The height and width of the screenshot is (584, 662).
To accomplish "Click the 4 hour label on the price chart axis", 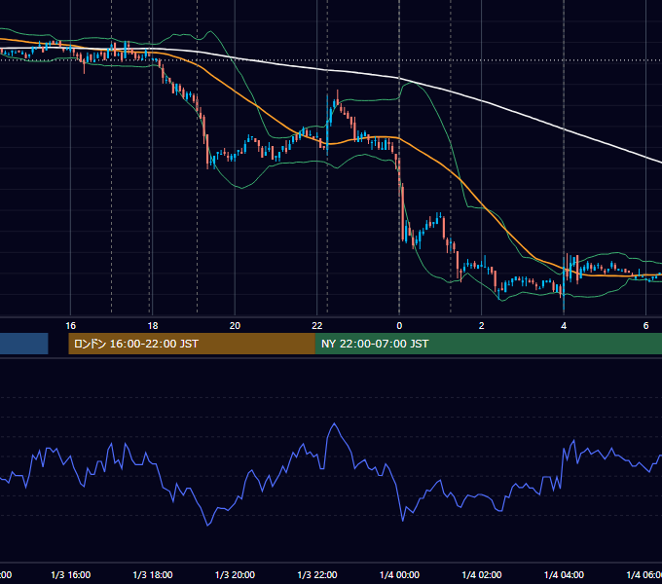I will pos(564,326).
